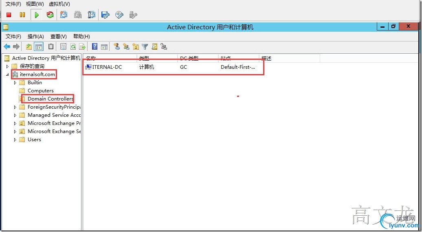Refresh the view with green arrow page
This screenshot has width=422, height=232.
[73, 47]
